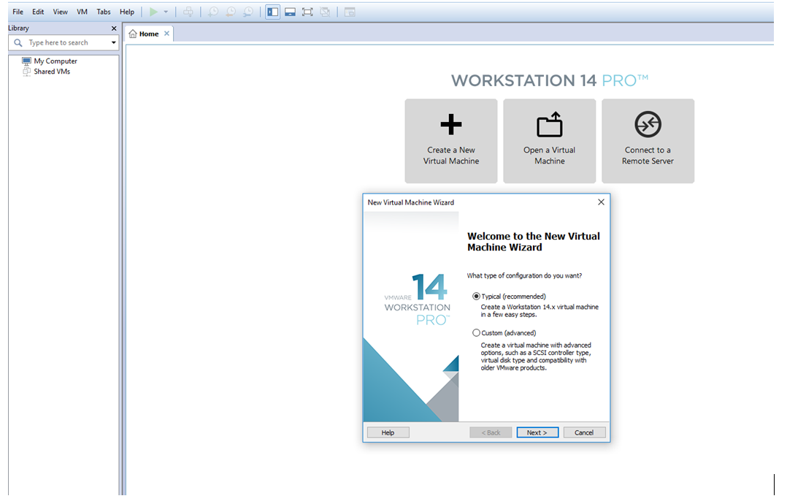The width and height of the screenshot is (806, 504).
Task: Click the WORKSTATION 14 PRO heading
Action: point(550,80)
